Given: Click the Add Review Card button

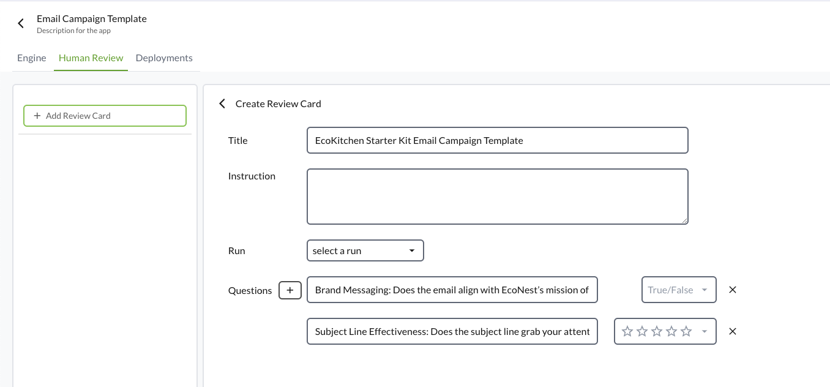Looking at the screenshot, I should 105,116.
